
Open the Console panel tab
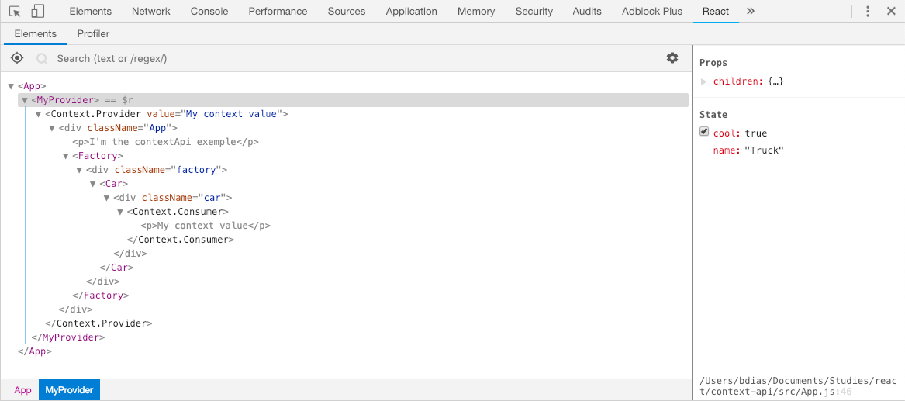click(x=209, y=12)
